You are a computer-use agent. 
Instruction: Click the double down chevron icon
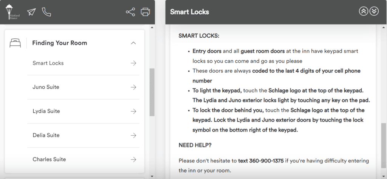click(x=374, y=11)
